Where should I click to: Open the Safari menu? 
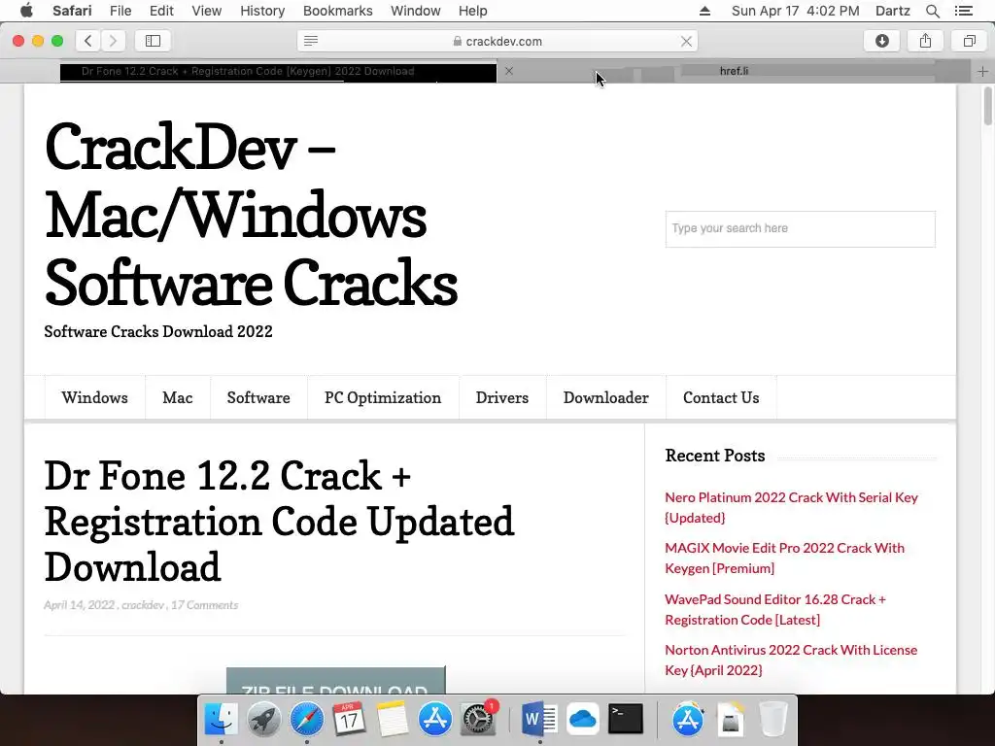point(72,11)
